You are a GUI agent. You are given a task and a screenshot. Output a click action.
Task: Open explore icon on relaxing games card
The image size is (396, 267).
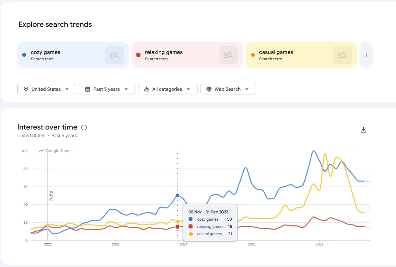(229, 55)
